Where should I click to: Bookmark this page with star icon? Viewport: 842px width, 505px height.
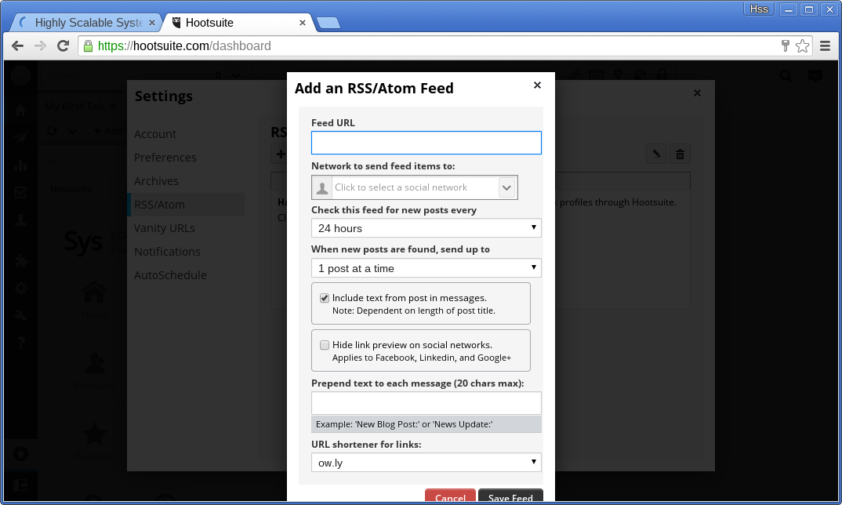tap(802, 45)
